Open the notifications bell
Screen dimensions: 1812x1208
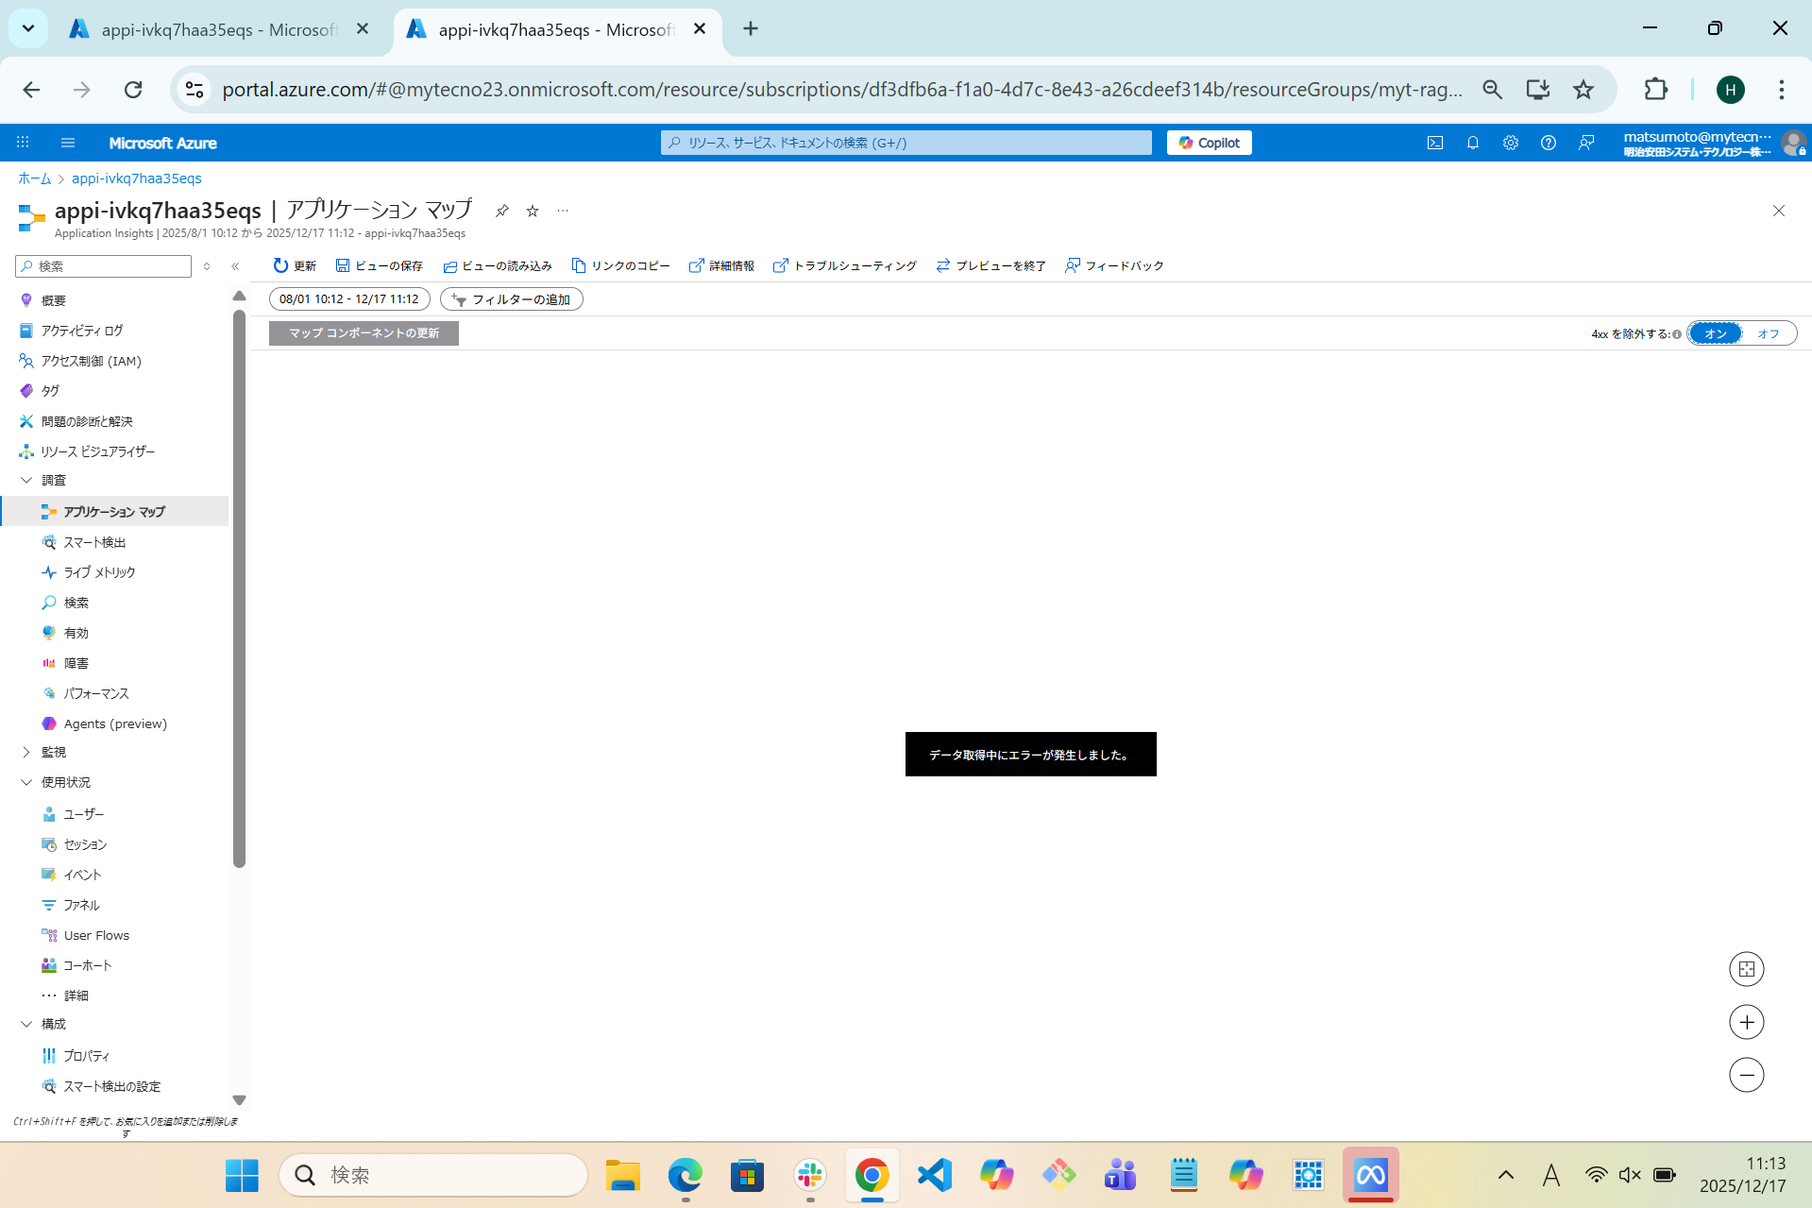(x=1472, y=143)
